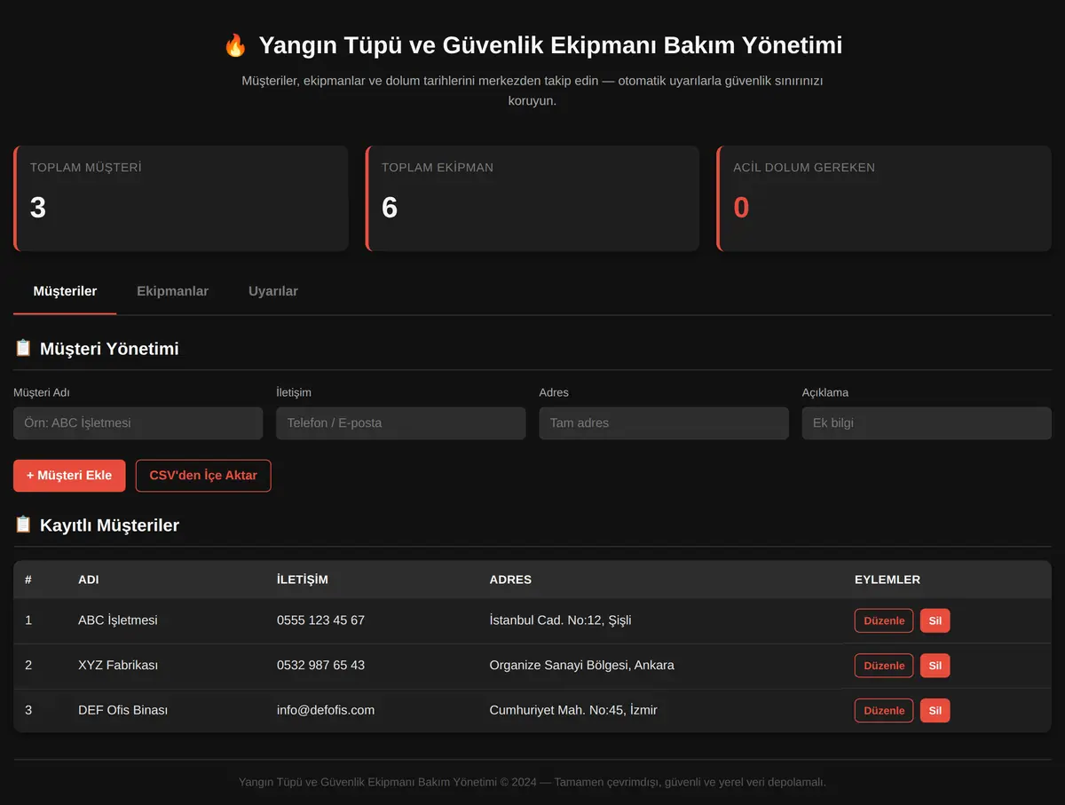Click Düzenle for DEF Ofis Binası
The height and width of the screenshot is (805, 1065).
(884, 710)
